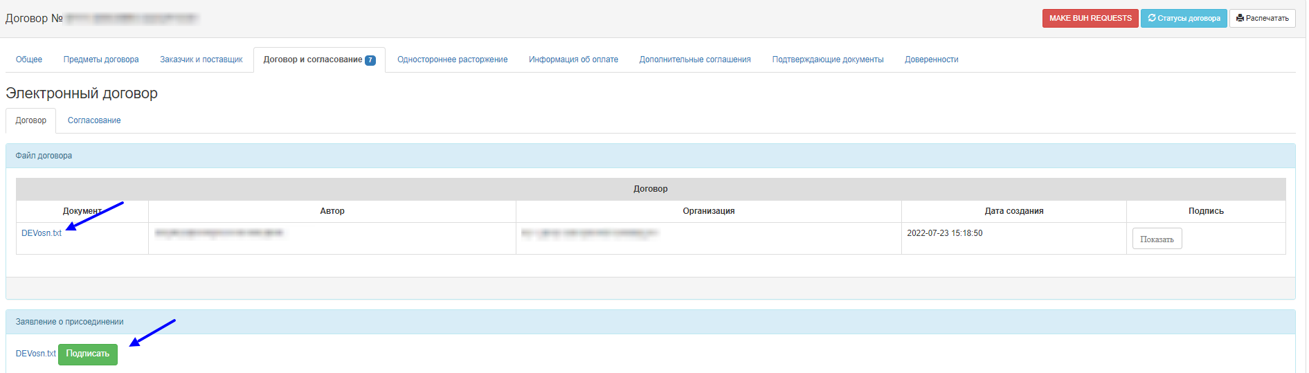Switch to the Предметы договора tab
Viewport: 1309px width, 373px height.
[x=101, y=60]
